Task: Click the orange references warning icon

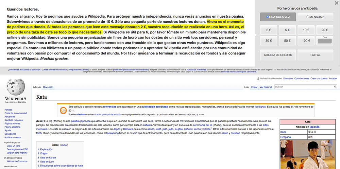Action: (63, 111)
